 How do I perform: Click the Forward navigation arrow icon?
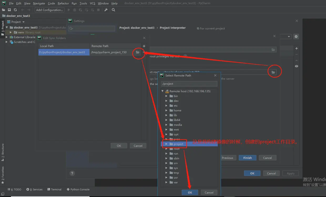click(29, 10)
